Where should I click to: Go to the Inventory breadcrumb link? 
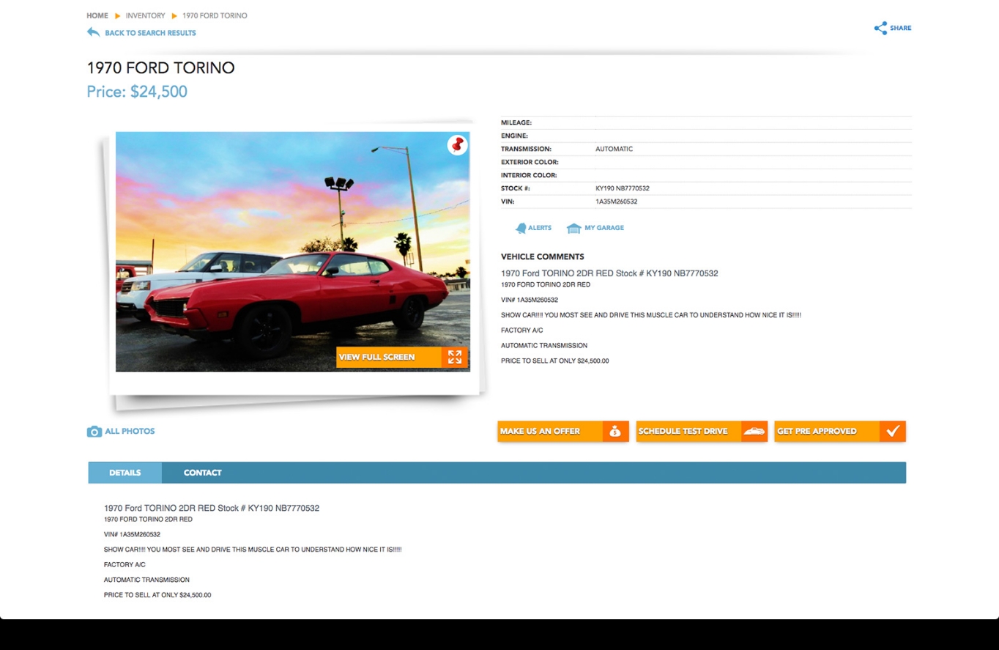146,15
